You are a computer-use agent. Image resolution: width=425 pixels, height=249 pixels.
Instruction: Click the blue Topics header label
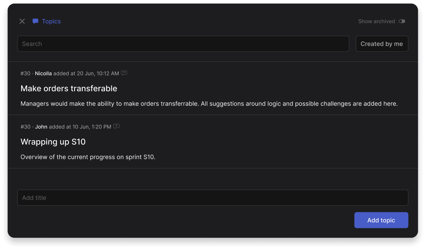51,21
